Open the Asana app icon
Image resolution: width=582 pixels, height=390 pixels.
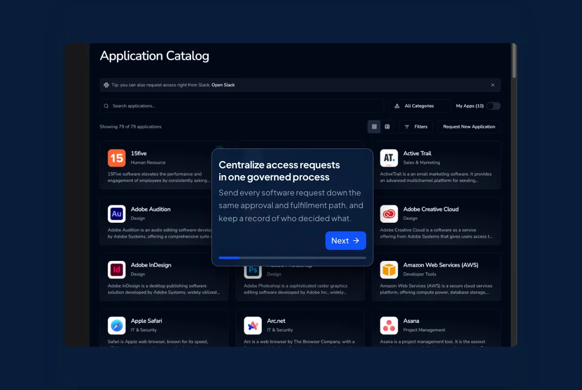[x=389, y=325]
